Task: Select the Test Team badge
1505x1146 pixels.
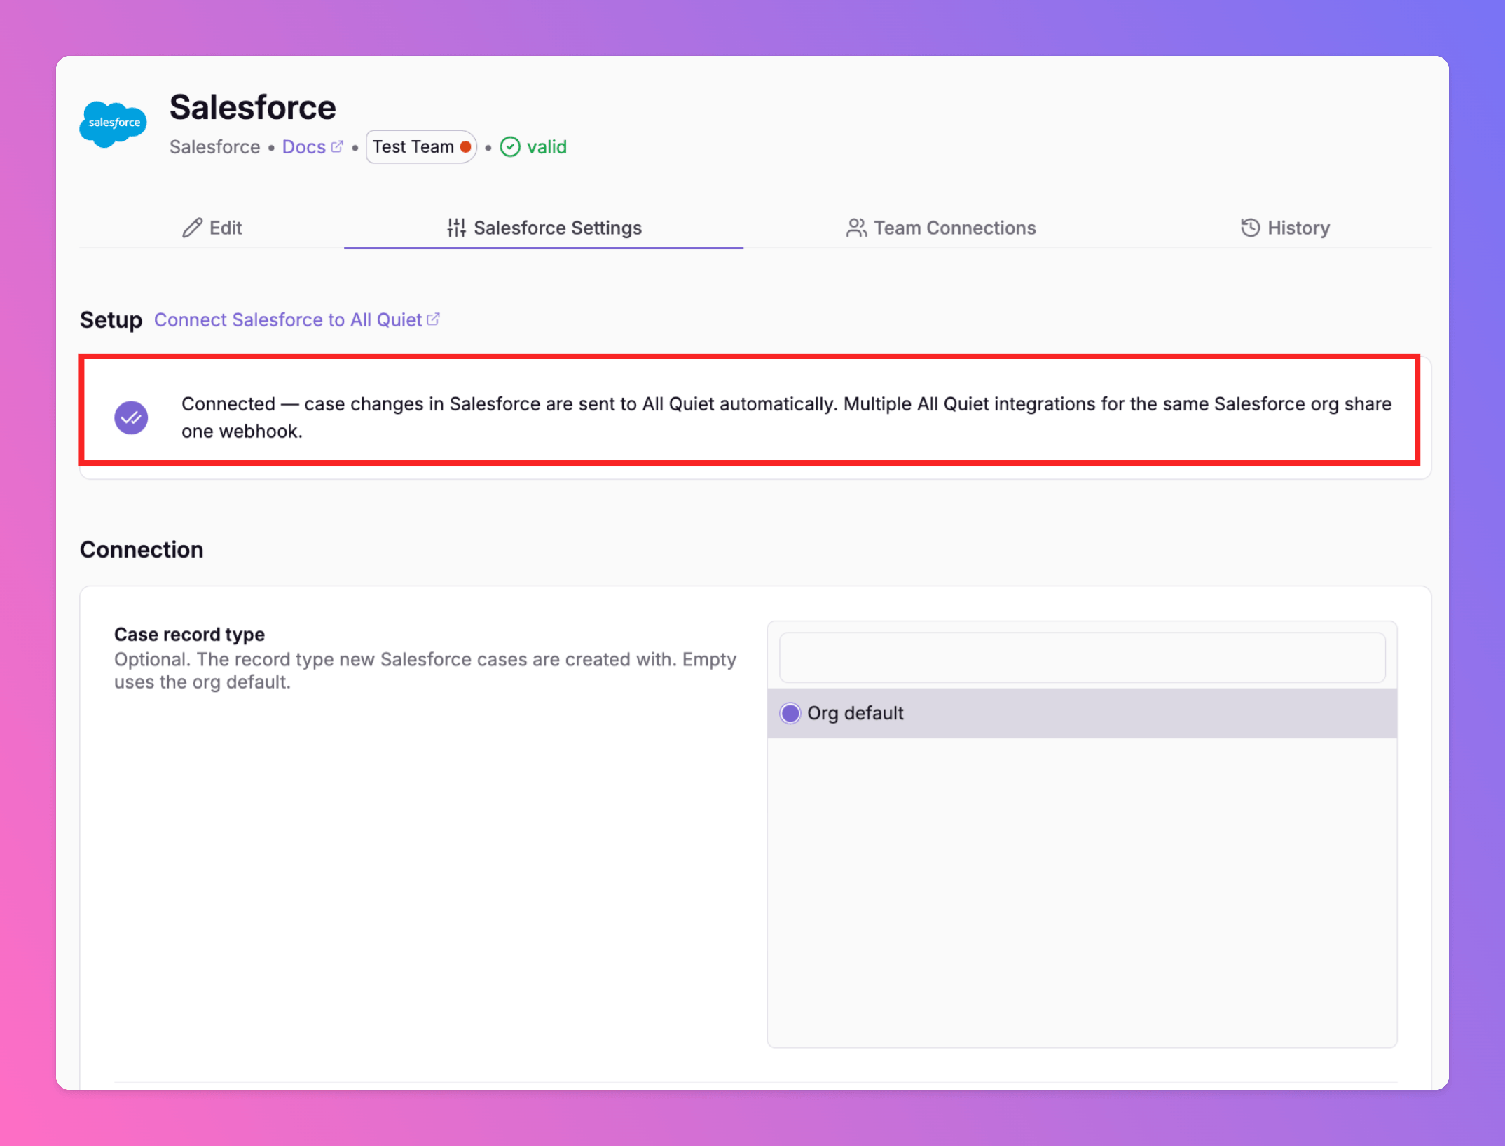Action: coord(421,147)
